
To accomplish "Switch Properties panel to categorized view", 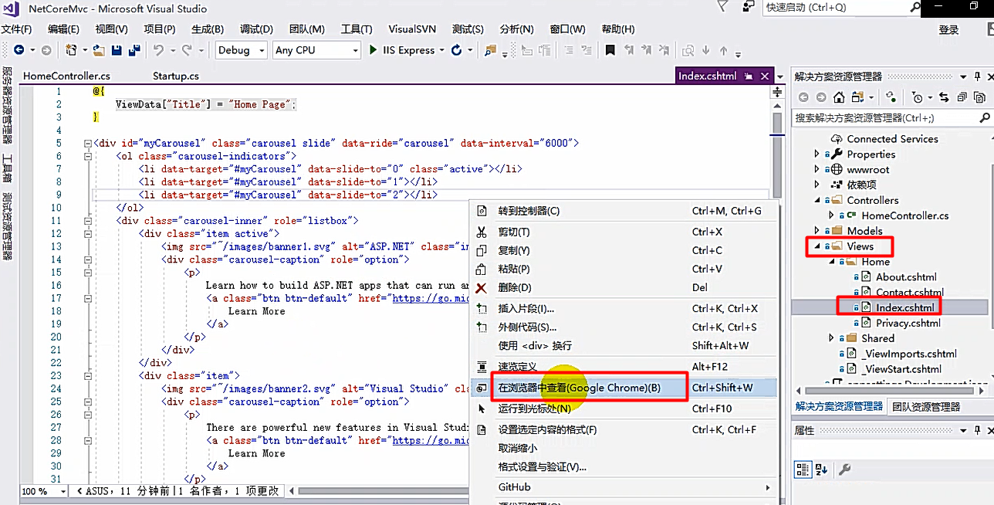I will pos(803,469).
